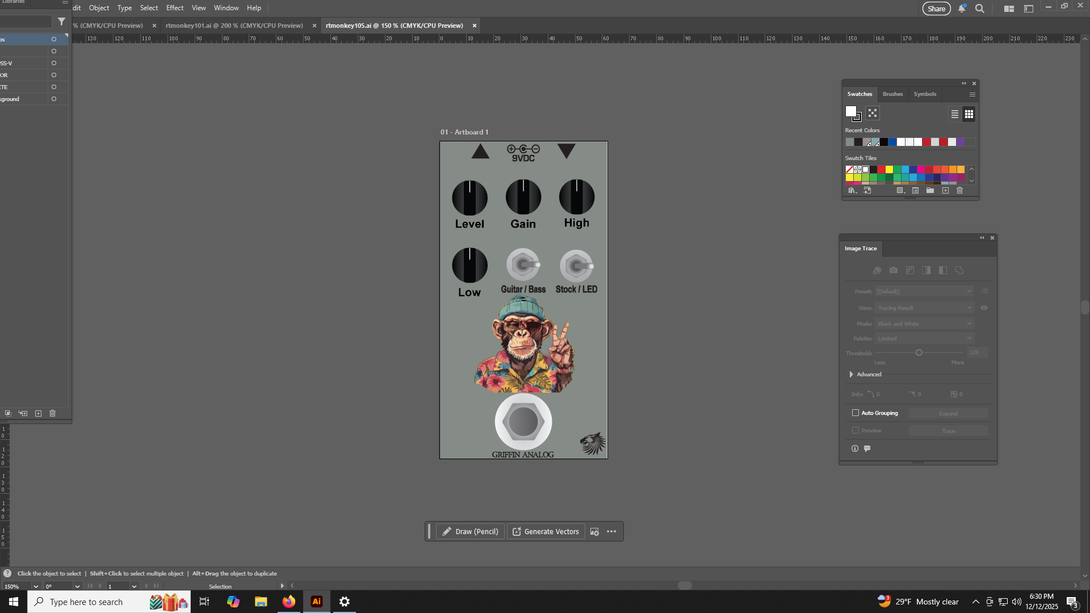Select the blue swatch in Recent Colors
Viewport: 1090px width, 613px height.
[x=892, y=142]
